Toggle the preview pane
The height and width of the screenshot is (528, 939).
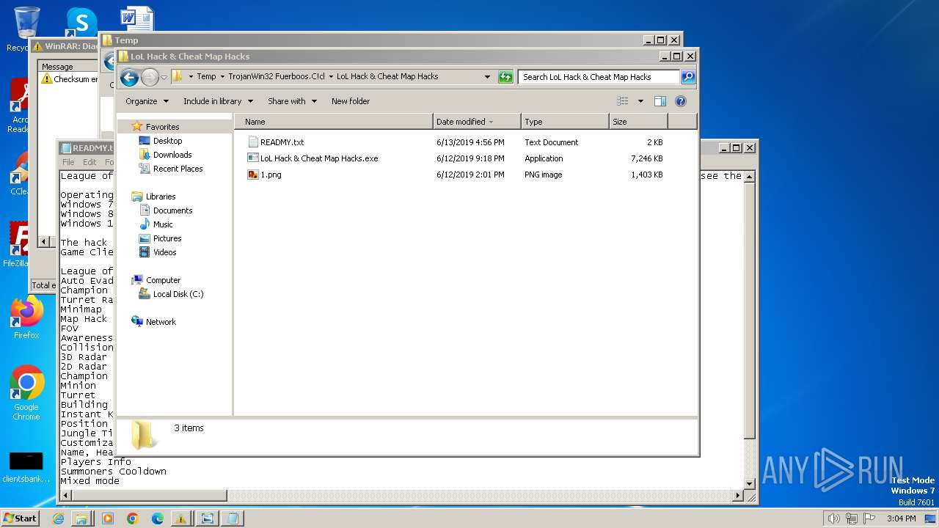660,101
